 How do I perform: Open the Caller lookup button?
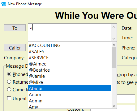(15, 48)
